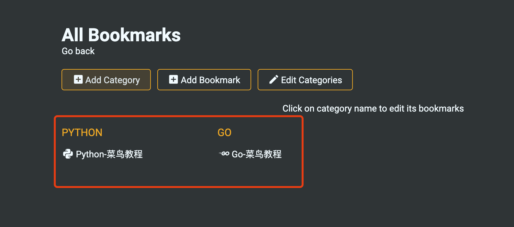
Task: Click the word Bookmarks in the page title
Action: click(134, 35)
